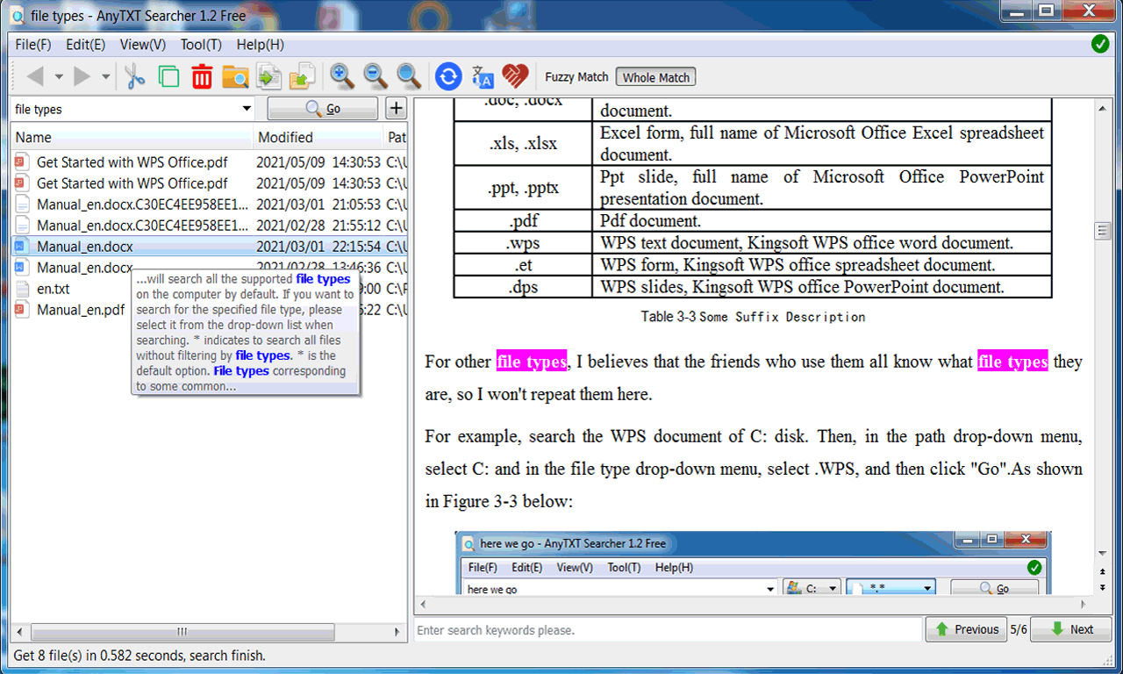
Task: Enable Fuzzy Match search mode
Action: [x=576, y=77]
